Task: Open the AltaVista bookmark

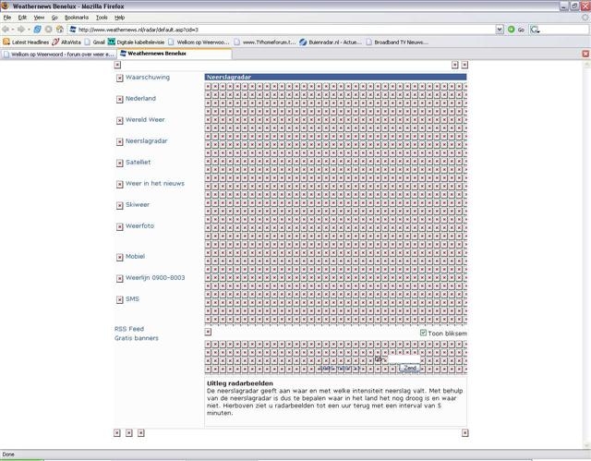Action: pyautogui.click(x=66, y=42)
